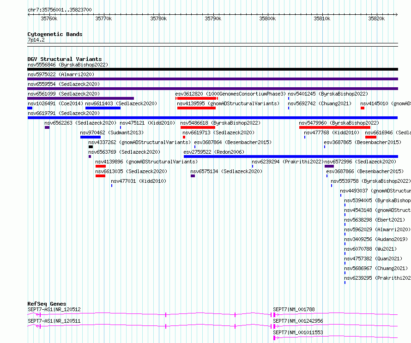This screenshot has height=343, width=411.
Task: Open nsv6239294 (Prakrithi2022) label
Action: tap(288, 162)
